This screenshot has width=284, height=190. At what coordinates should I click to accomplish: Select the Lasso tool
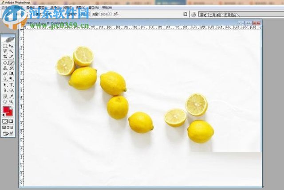coord(5,51)
